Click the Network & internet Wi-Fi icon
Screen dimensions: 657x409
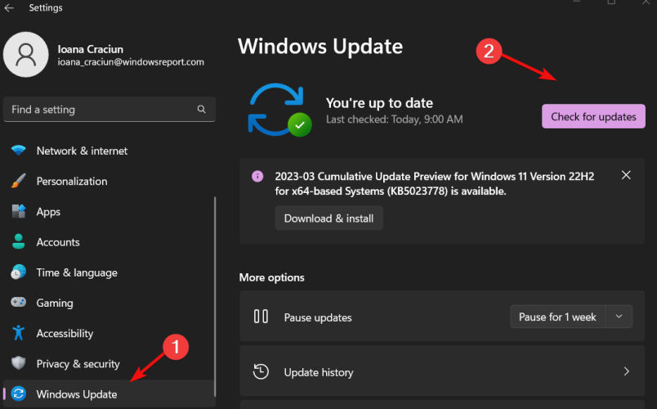pyautogui.click(x=19, y=151)
